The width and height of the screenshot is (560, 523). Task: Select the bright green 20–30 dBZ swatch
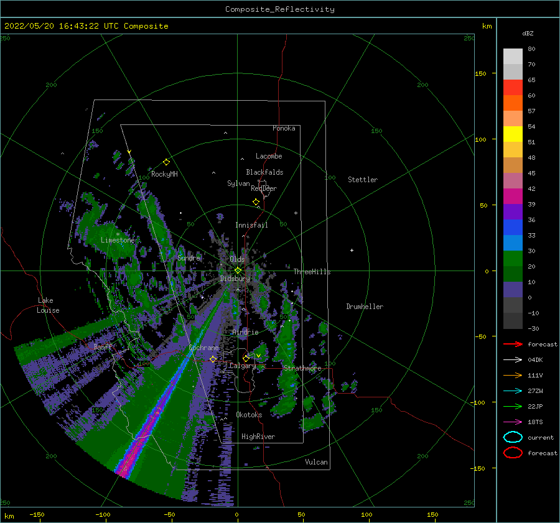[x=513, y=259]
